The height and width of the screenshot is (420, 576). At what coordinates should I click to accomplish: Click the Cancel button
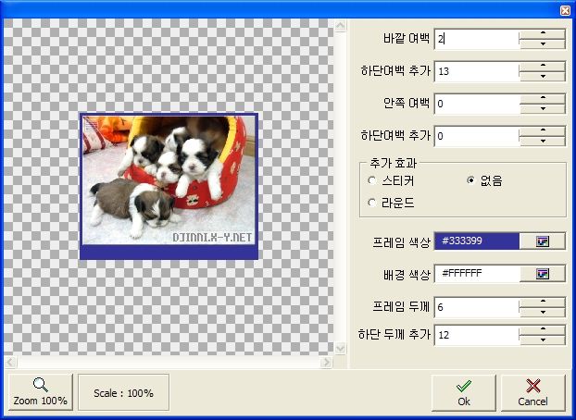(532, 393)
